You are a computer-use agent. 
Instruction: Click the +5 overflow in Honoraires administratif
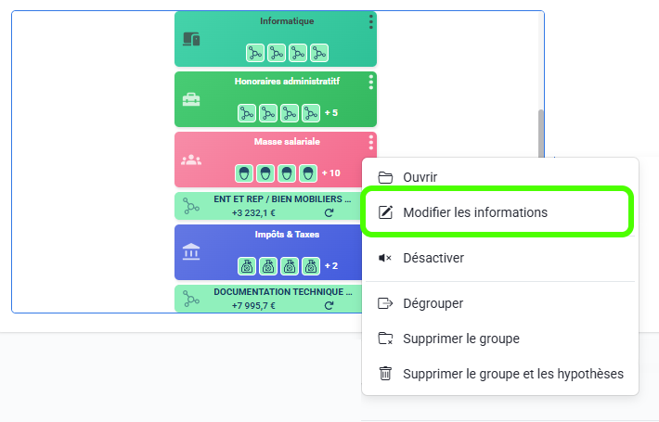tap(330, 113)
